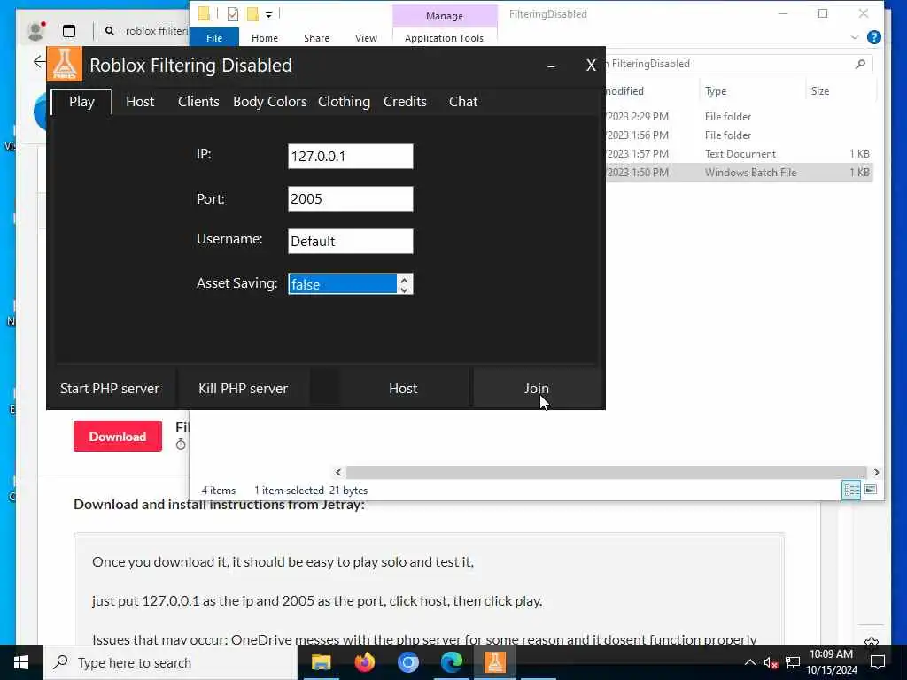Open the Explorer Share ribbon tab

316,37
